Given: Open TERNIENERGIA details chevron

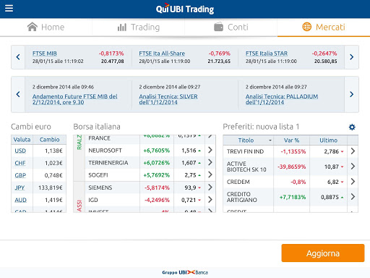Looking at the screenshot, I should tap(210, 162).
